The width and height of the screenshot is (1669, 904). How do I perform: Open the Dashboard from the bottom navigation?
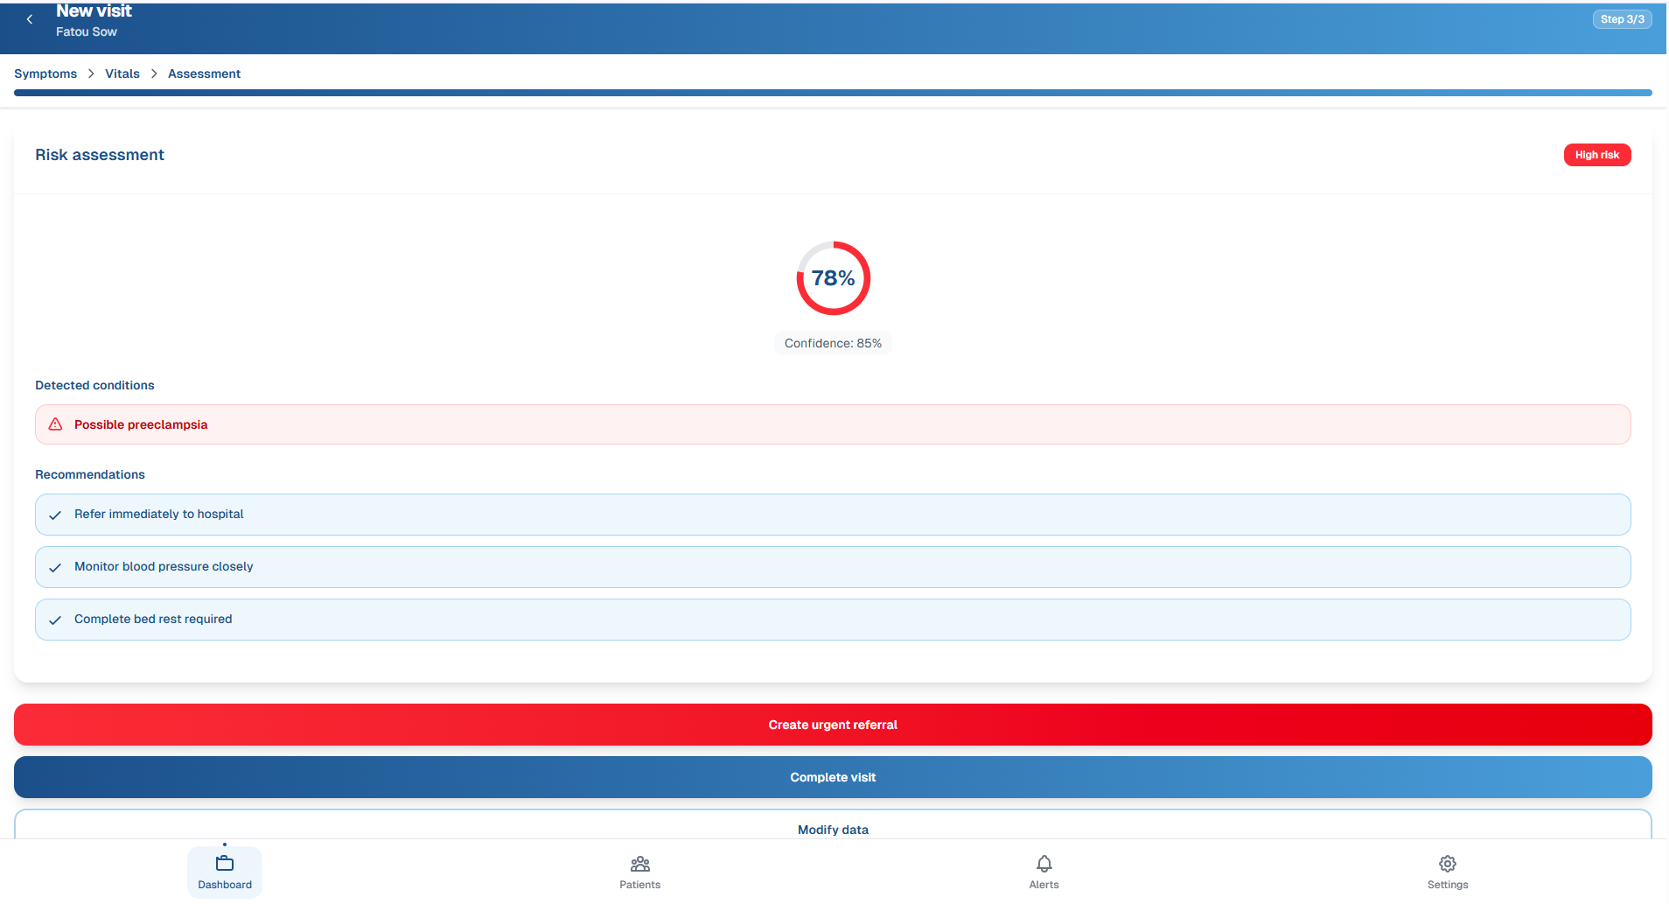(224, 871)
